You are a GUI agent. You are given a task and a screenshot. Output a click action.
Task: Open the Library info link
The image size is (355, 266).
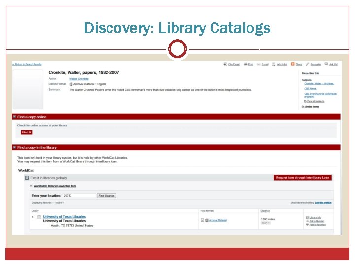315,217
